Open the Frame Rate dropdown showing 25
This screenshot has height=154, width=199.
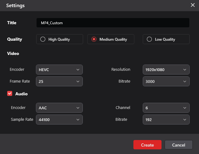pyautogui.click(x=59, y=81)
